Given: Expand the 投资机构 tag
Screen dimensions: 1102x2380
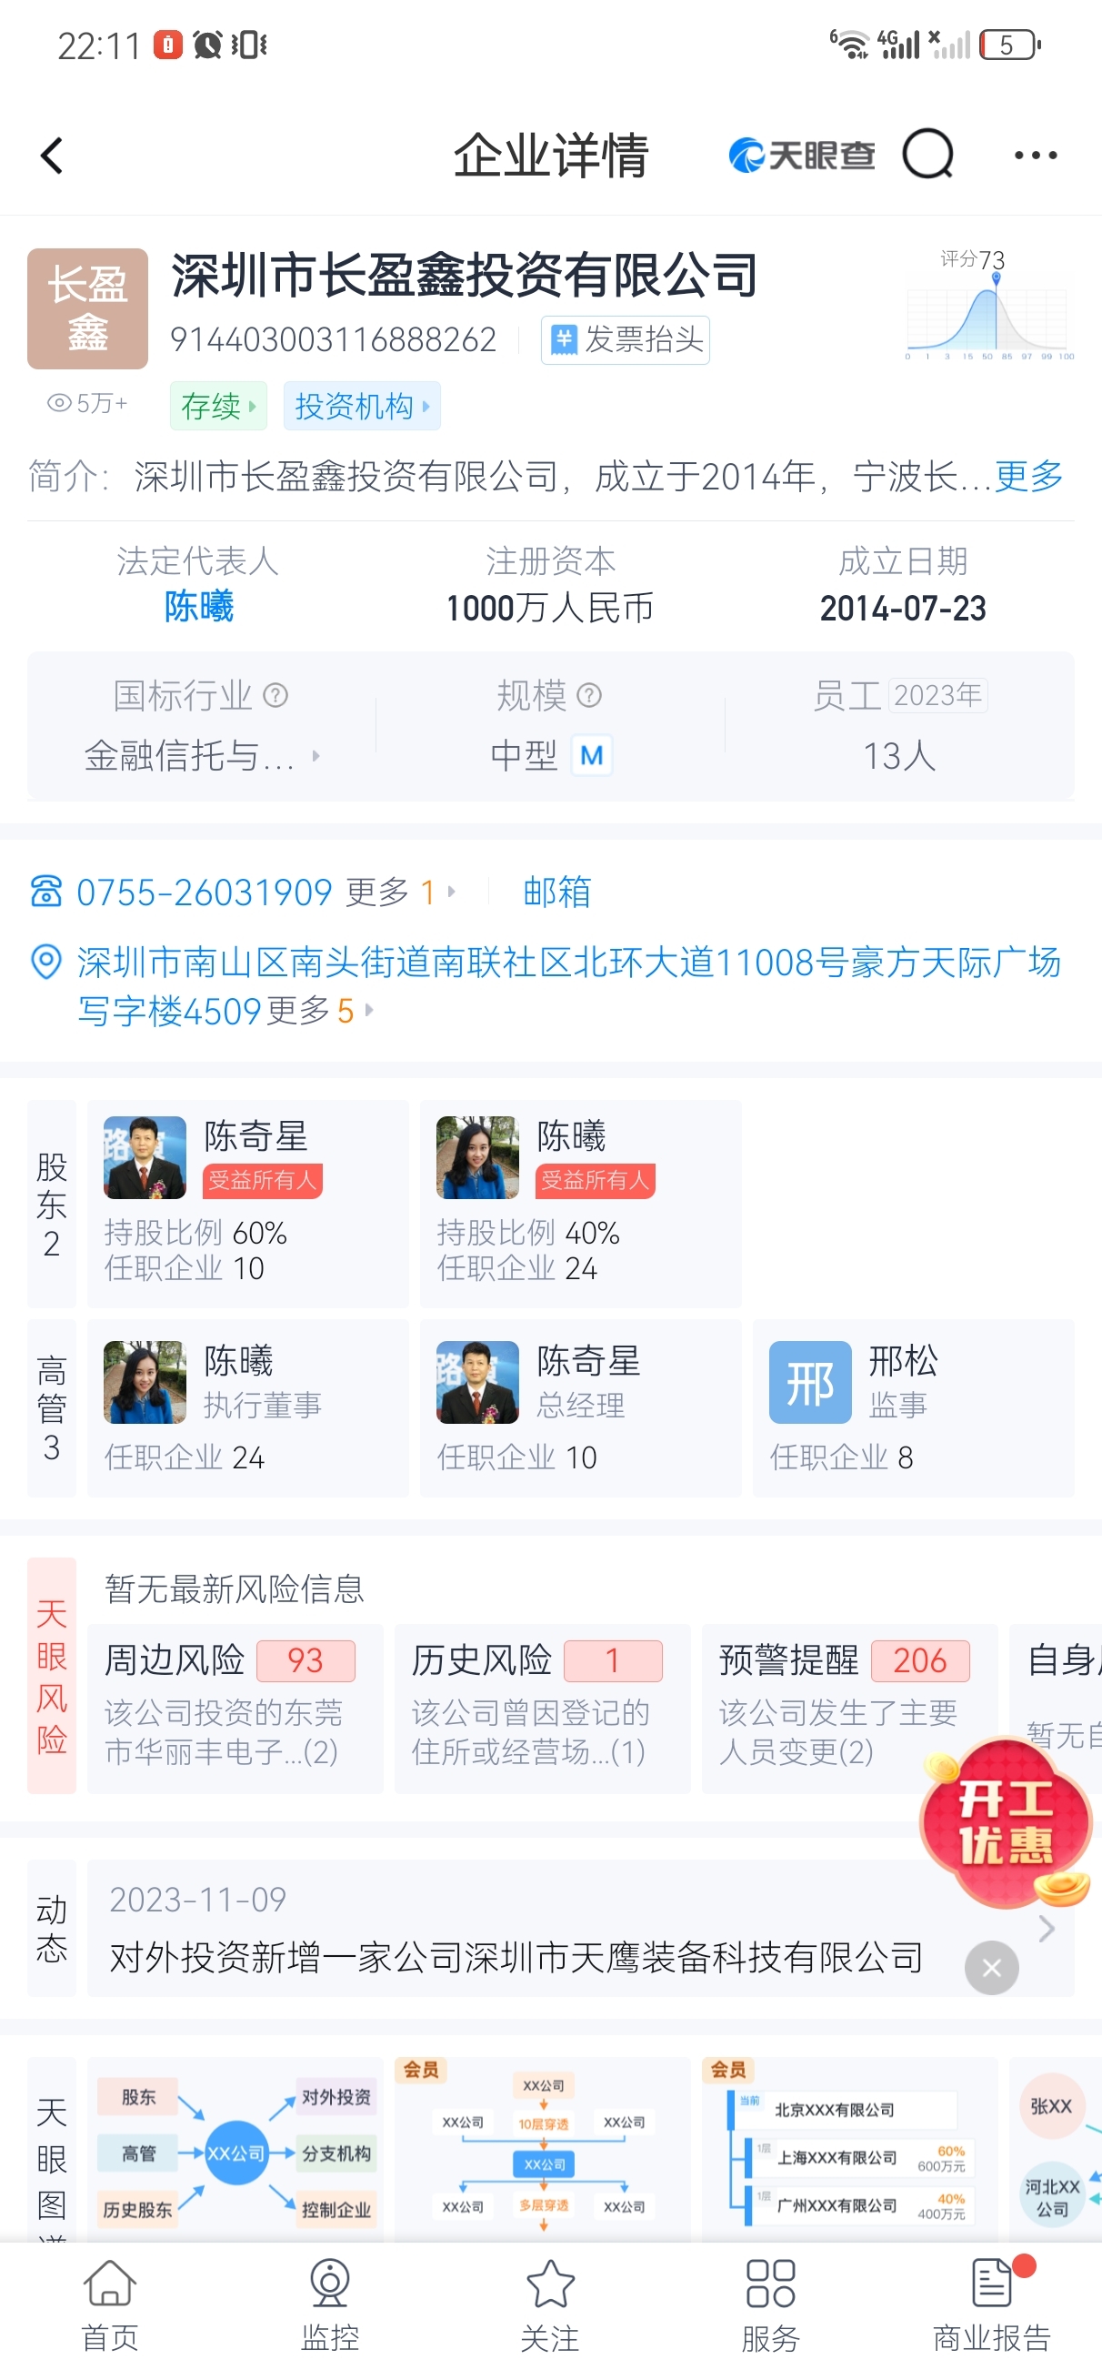Looking at the screenshot, I should pyautogui.click(x=361, y=406).
